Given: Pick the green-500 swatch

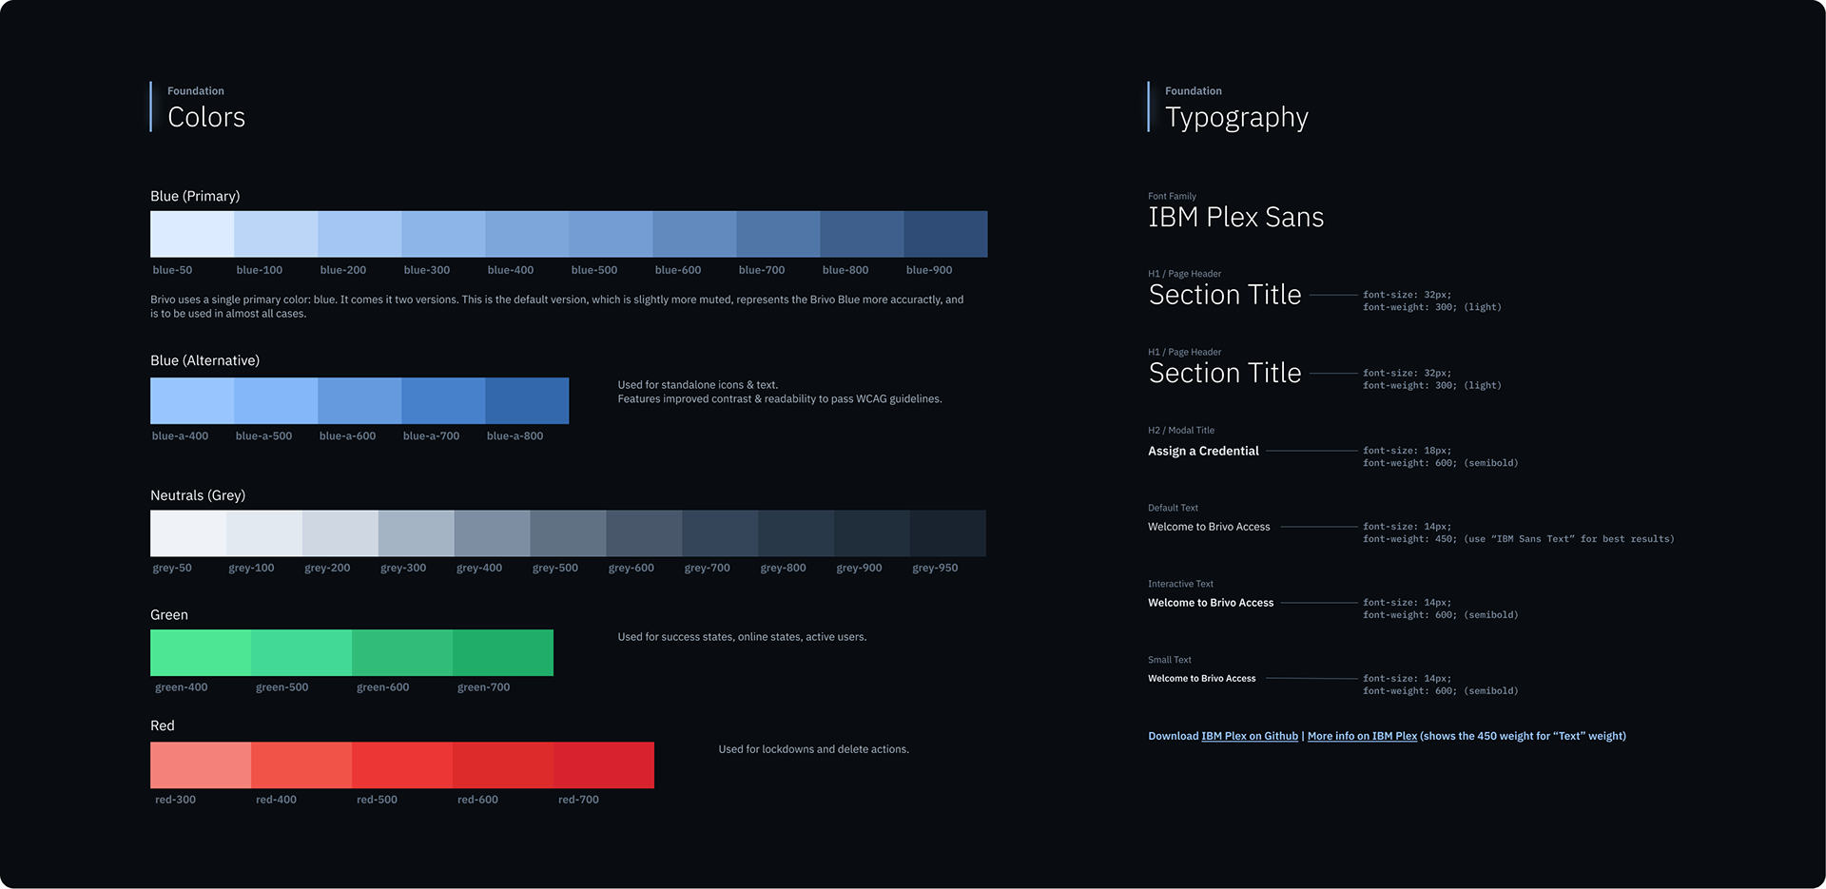Looking at the screenshot, I should click(301, 652).
